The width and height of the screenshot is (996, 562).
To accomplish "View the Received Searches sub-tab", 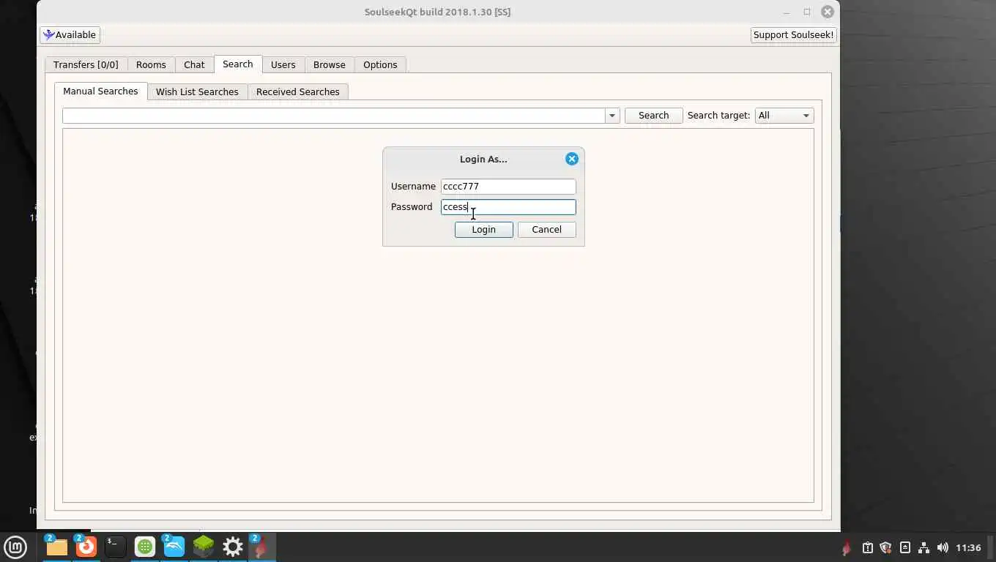I will [298, 91].
